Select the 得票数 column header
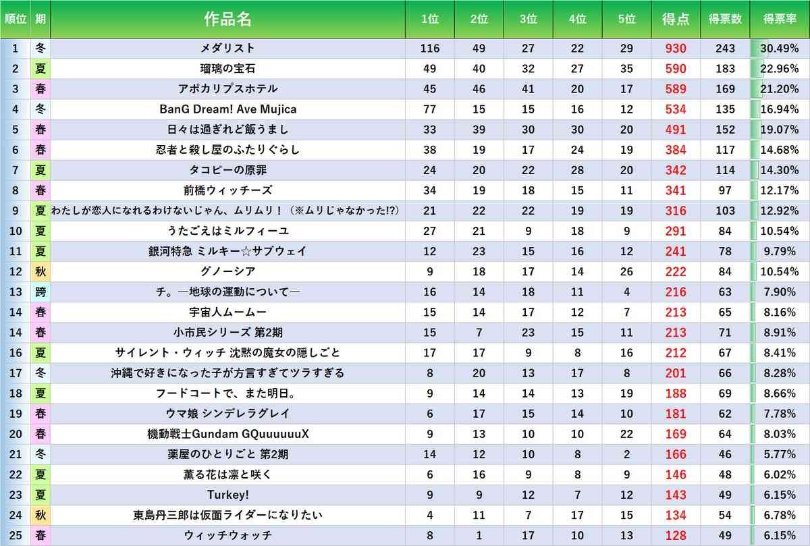Viewport: 810px width, 546px height. 726,20
